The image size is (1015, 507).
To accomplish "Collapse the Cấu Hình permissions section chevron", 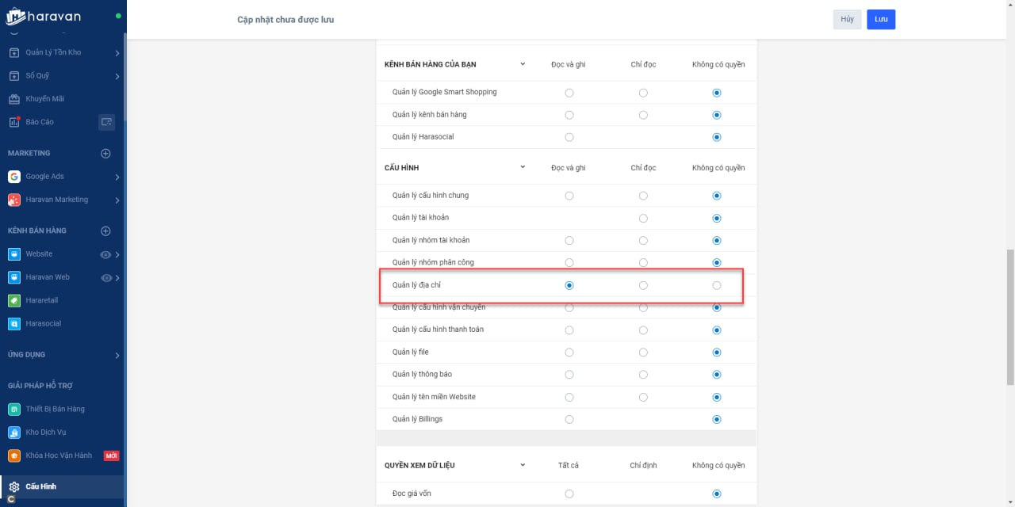I will [523, 167].
